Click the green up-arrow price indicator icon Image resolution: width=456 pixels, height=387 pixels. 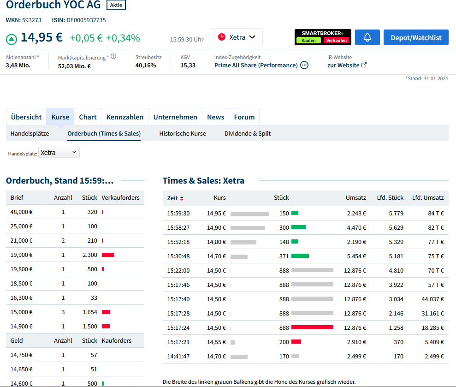[x=12, y=39]
